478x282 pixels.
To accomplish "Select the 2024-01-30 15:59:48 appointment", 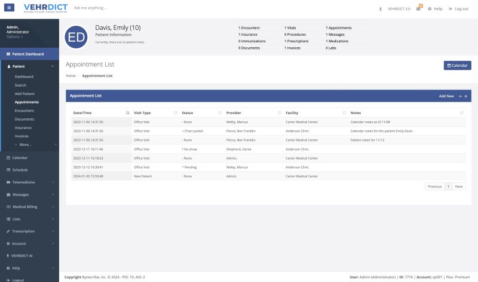I will [268, 176].
